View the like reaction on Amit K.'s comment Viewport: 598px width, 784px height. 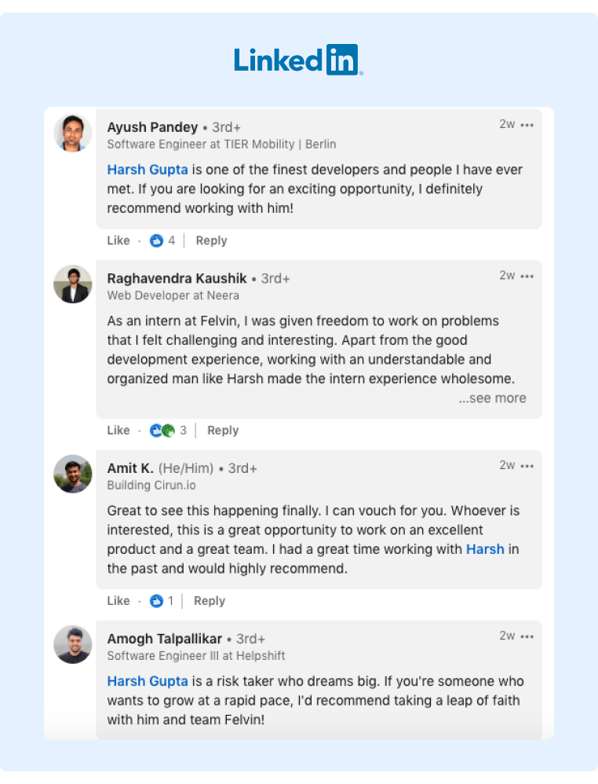(161, 601)
